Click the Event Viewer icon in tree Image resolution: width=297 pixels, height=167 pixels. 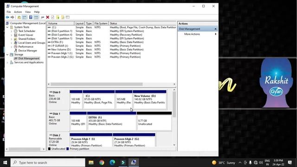click(16, 35)
